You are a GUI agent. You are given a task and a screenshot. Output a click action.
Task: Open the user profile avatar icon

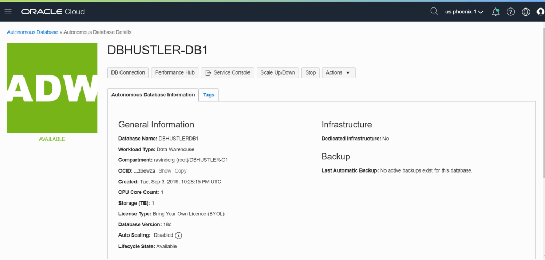pyautogui.click(x=540, y=12)
